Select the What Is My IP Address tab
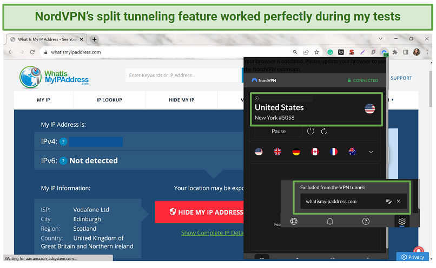This screenshot has height=268, width=436. coord(47,39)
